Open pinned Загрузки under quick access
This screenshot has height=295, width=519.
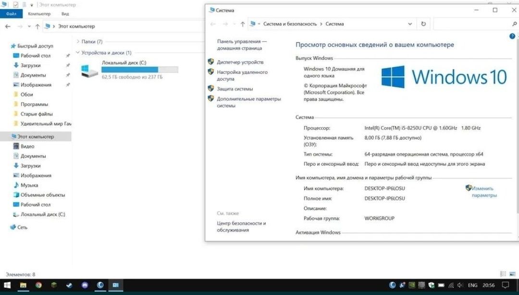[x=30, y=65]
